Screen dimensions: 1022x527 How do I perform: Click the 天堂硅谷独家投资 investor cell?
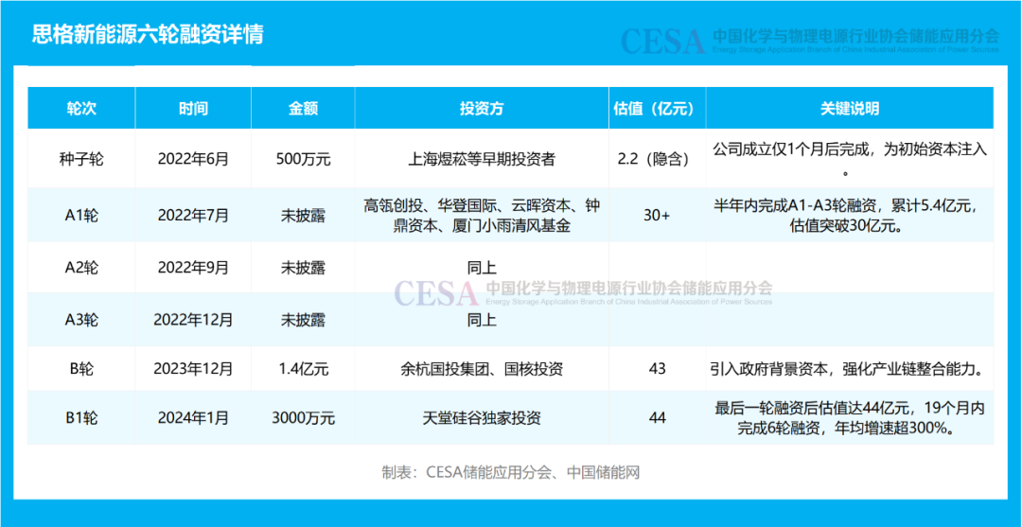482,418
